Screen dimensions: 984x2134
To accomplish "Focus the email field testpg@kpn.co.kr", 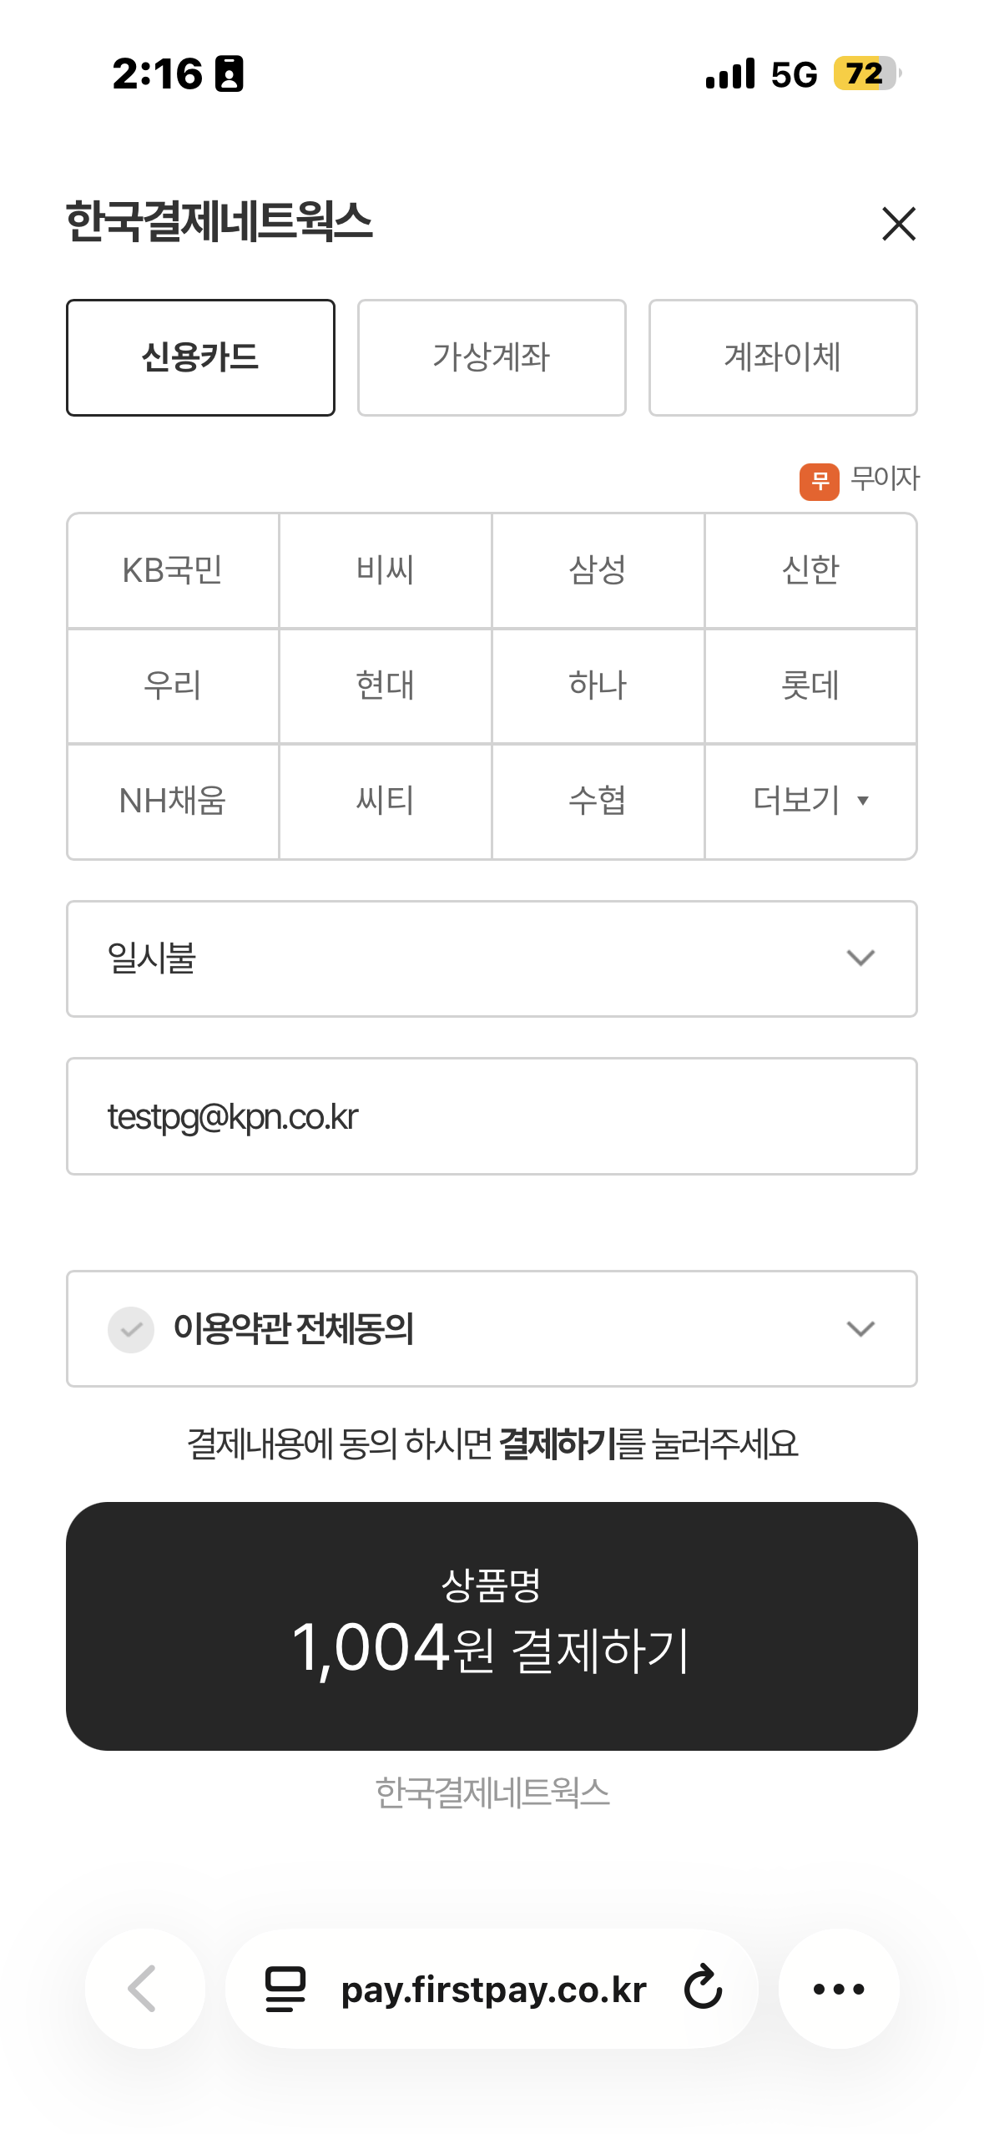I will (492, 1116).
